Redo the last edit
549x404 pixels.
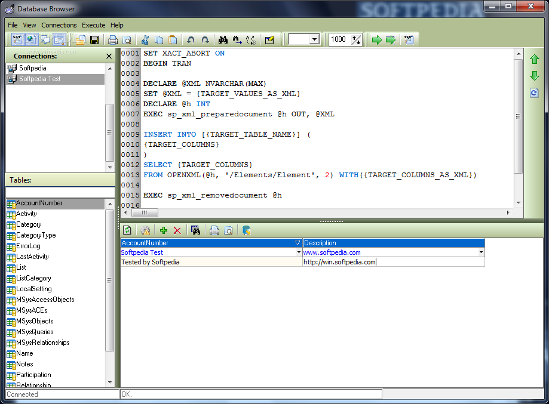pyautogui.click(x=205, y=40)
